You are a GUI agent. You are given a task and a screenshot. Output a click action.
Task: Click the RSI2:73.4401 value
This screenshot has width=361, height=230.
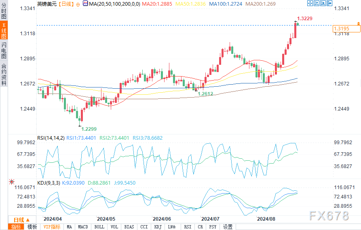coord(114,138)
